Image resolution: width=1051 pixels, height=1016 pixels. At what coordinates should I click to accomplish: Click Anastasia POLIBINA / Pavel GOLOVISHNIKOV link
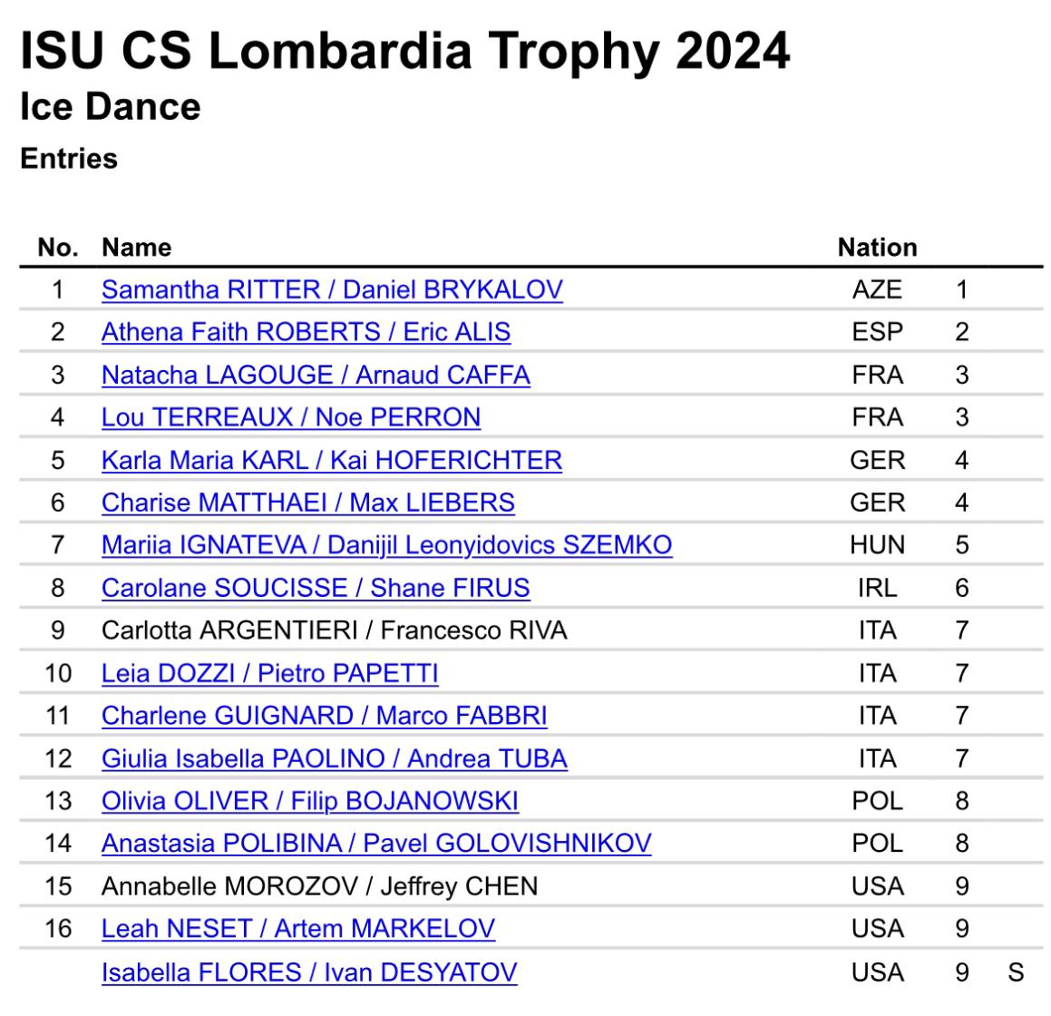[376, 843]
